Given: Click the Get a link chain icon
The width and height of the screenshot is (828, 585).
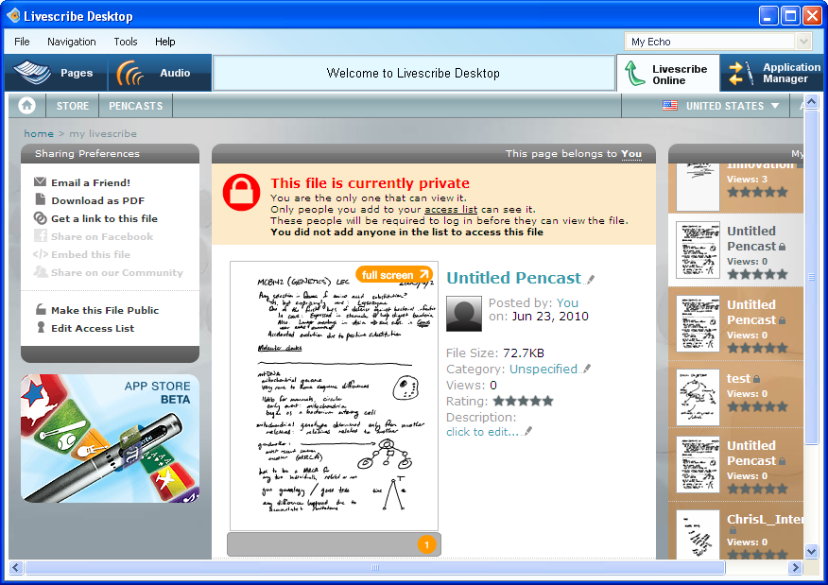Looking at the screenshot, I should [x=41, y=218].
